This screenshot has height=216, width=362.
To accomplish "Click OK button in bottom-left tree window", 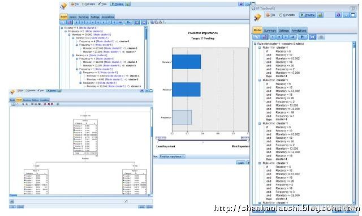I will pos(12,207).
